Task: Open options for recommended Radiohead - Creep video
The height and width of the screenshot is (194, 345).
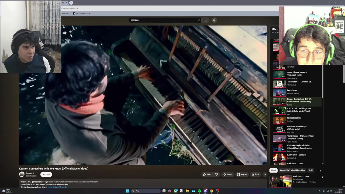Action: coord(322,177)
